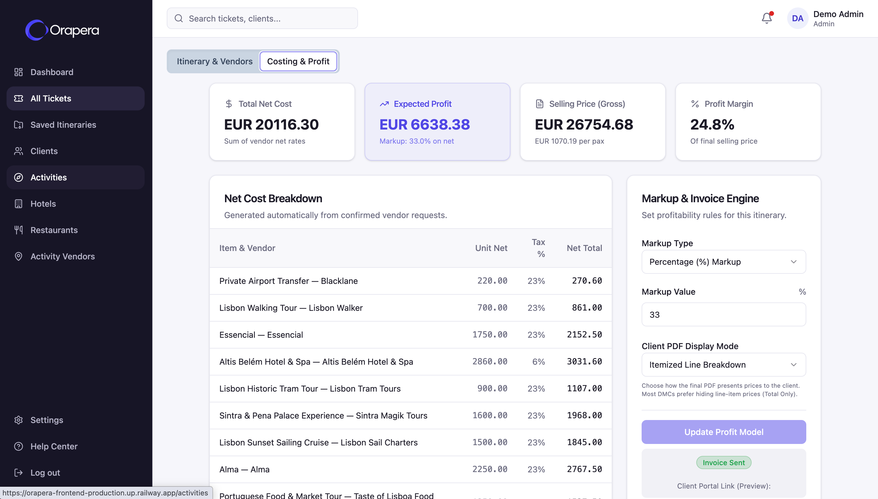Click Log out in the sidebar
Image resolution: width=878 pixels, height=499 pixels.
75,473
